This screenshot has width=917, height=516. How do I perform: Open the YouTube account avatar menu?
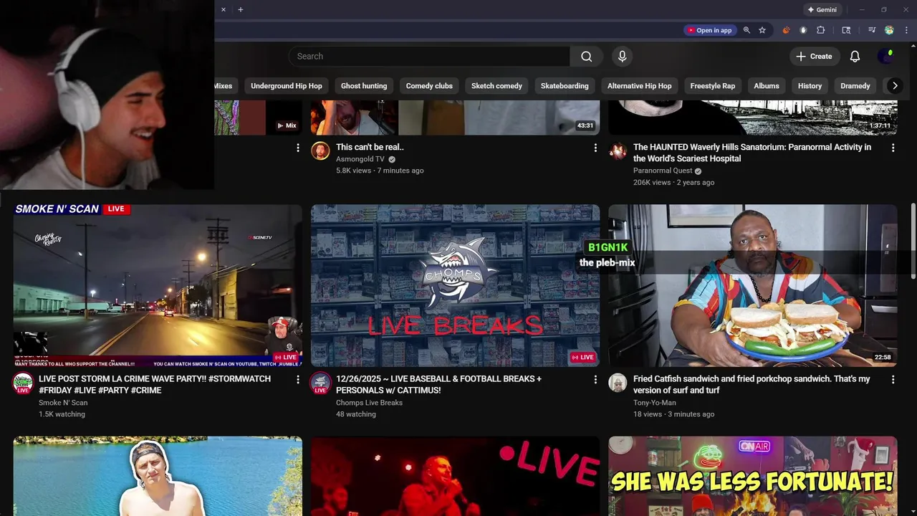click(887, 57)
